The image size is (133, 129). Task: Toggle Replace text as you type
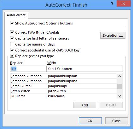[x=12, y=56]
